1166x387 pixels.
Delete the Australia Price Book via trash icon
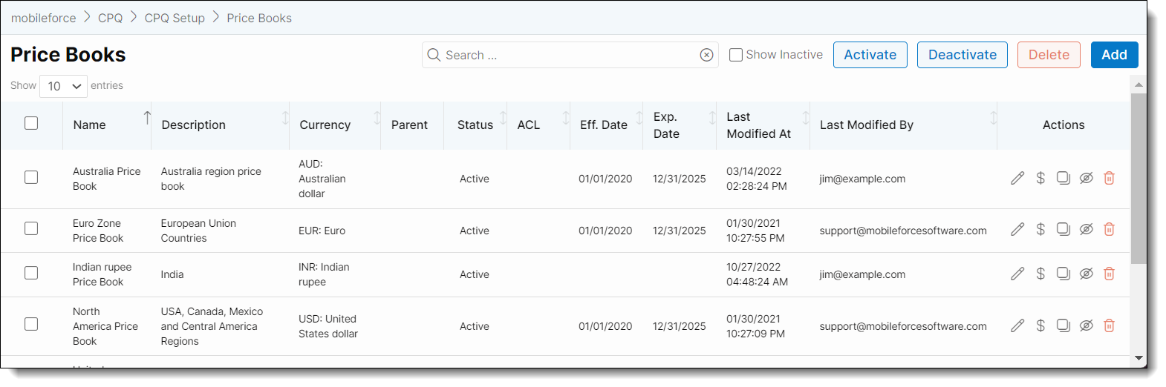click(x=1109, y=178)
